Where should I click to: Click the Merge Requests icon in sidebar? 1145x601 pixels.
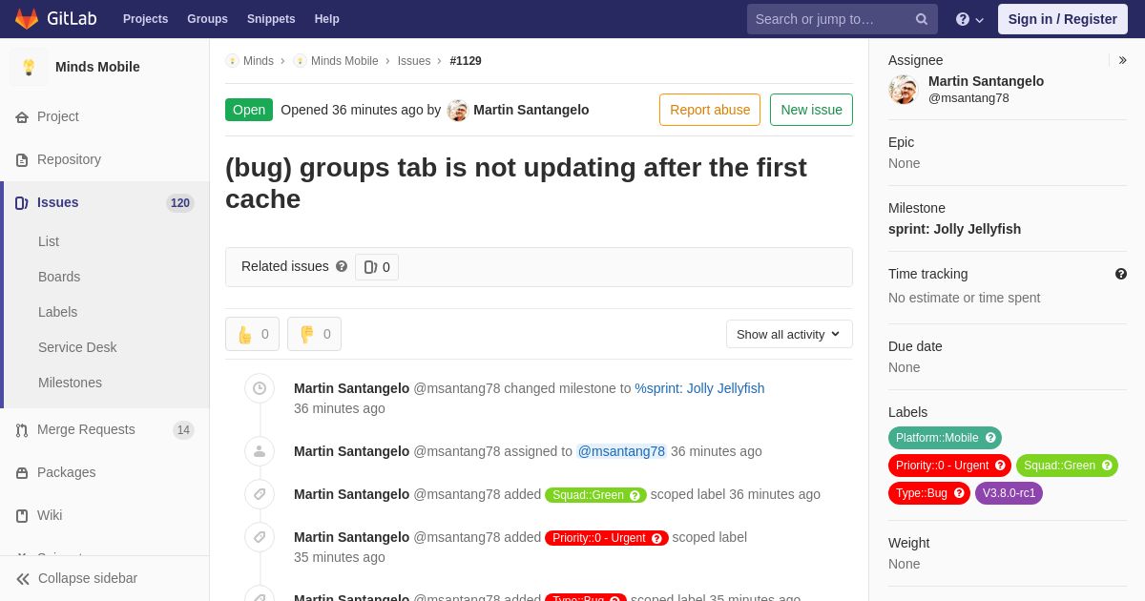tap(22, 430)
